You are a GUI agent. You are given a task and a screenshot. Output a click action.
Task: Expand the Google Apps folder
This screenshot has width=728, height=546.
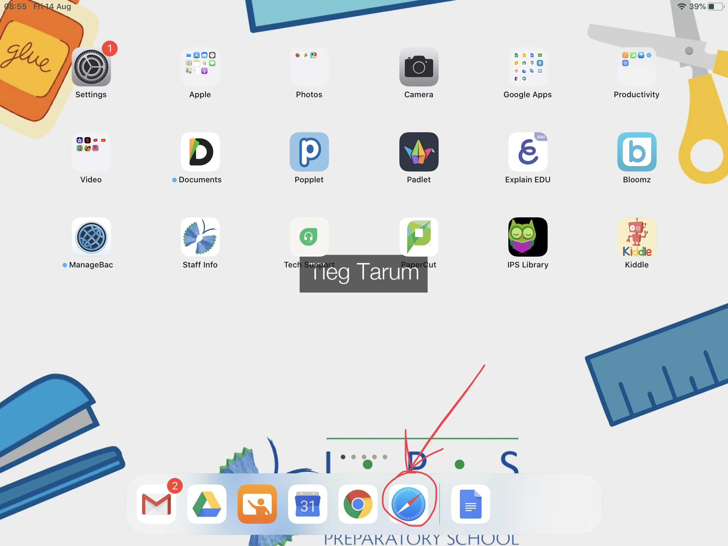528,67
